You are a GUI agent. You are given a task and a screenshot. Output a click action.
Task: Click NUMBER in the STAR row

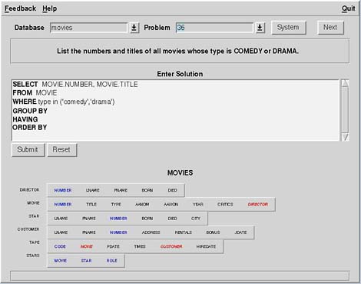(118, 219)
